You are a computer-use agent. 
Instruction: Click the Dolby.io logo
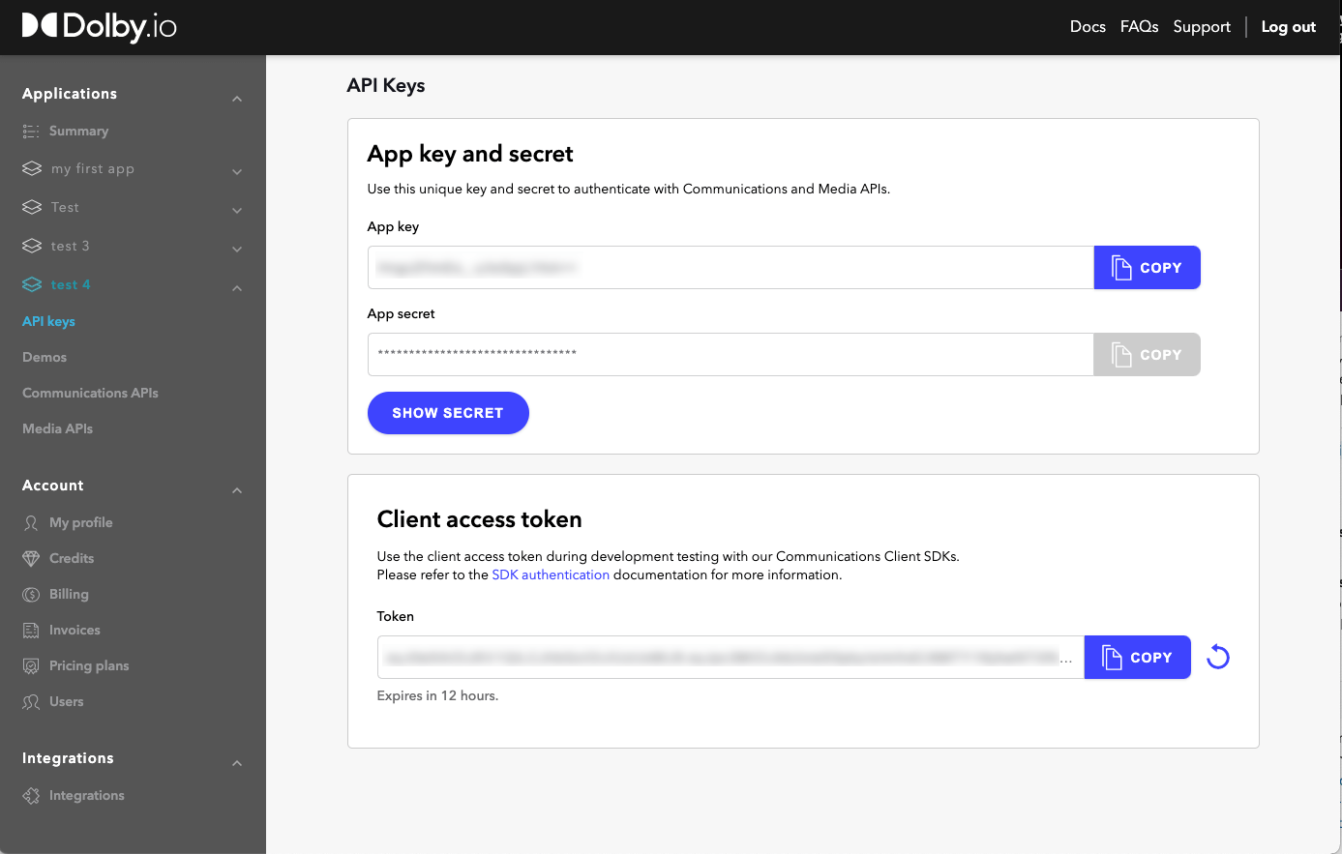(97, 27)
